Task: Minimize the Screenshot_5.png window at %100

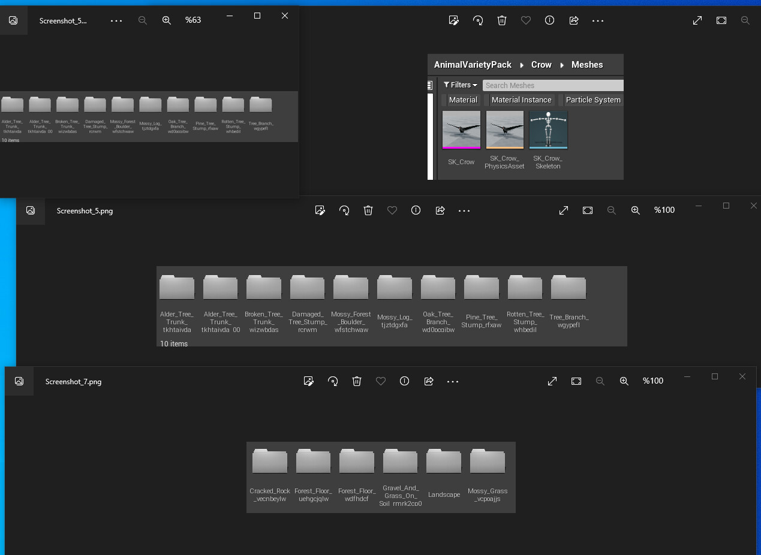Action: point(699,206)
